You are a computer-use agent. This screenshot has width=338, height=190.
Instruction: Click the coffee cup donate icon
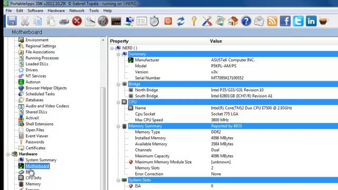click(324, 21)
